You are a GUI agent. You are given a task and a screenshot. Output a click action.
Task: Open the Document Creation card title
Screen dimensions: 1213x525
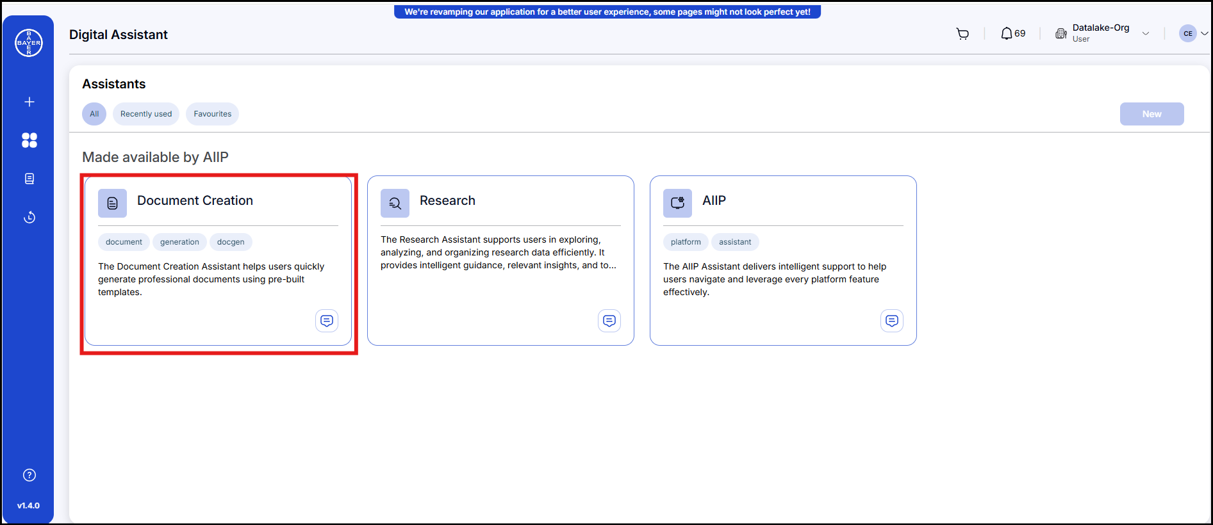click(195, 200)
